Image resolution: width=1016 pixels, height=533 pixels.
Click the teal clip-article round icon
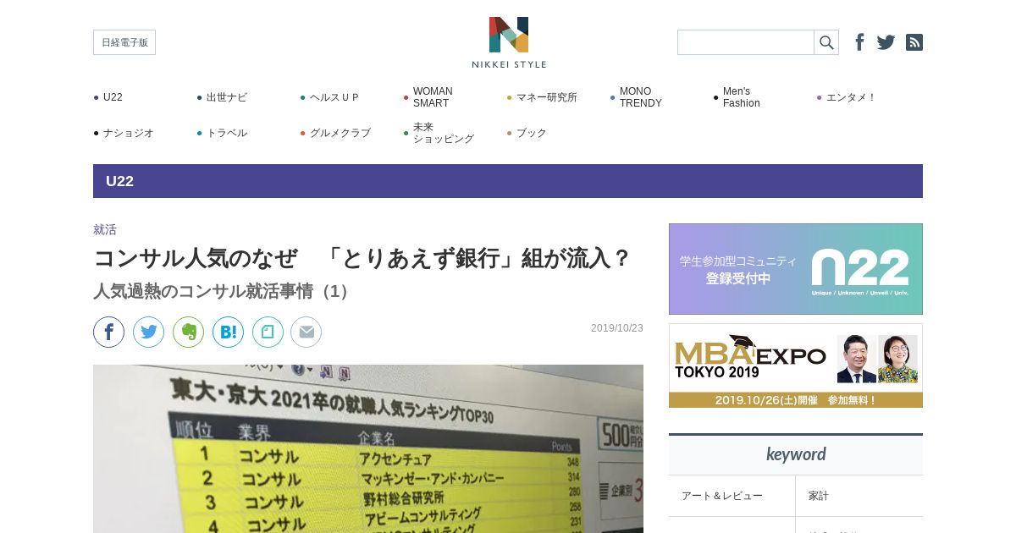tap(268, 332)
